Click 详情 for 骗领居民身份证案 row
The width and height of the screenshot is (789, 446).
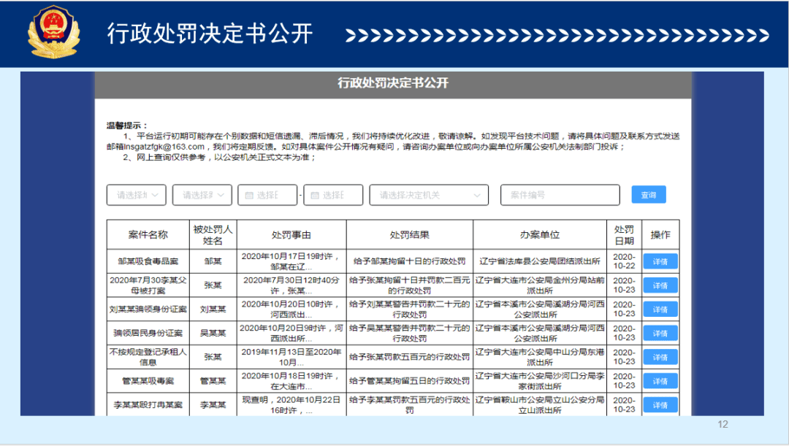(x=660, y=333)
